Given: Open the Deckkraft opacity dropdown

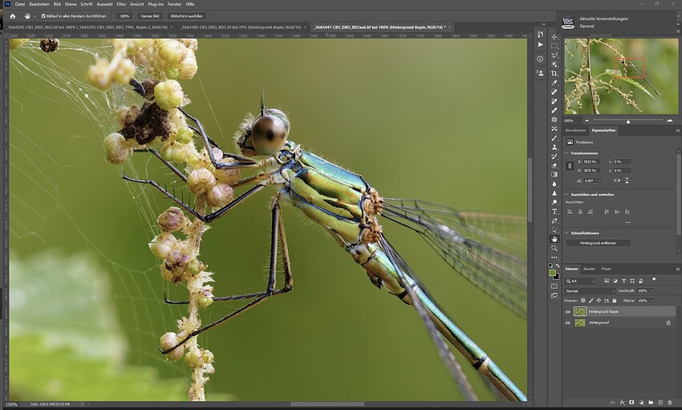Looking at the screenshot, I should 653,291.
